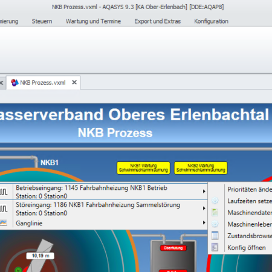The image size is (272, 272).
Task: Click the NKB Prozess heading
Action: click(115, 133)
